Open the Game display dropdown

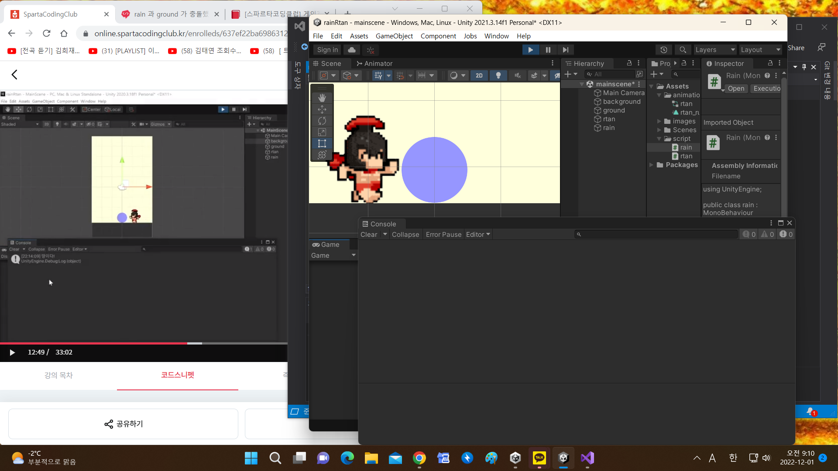click(333, 256)
